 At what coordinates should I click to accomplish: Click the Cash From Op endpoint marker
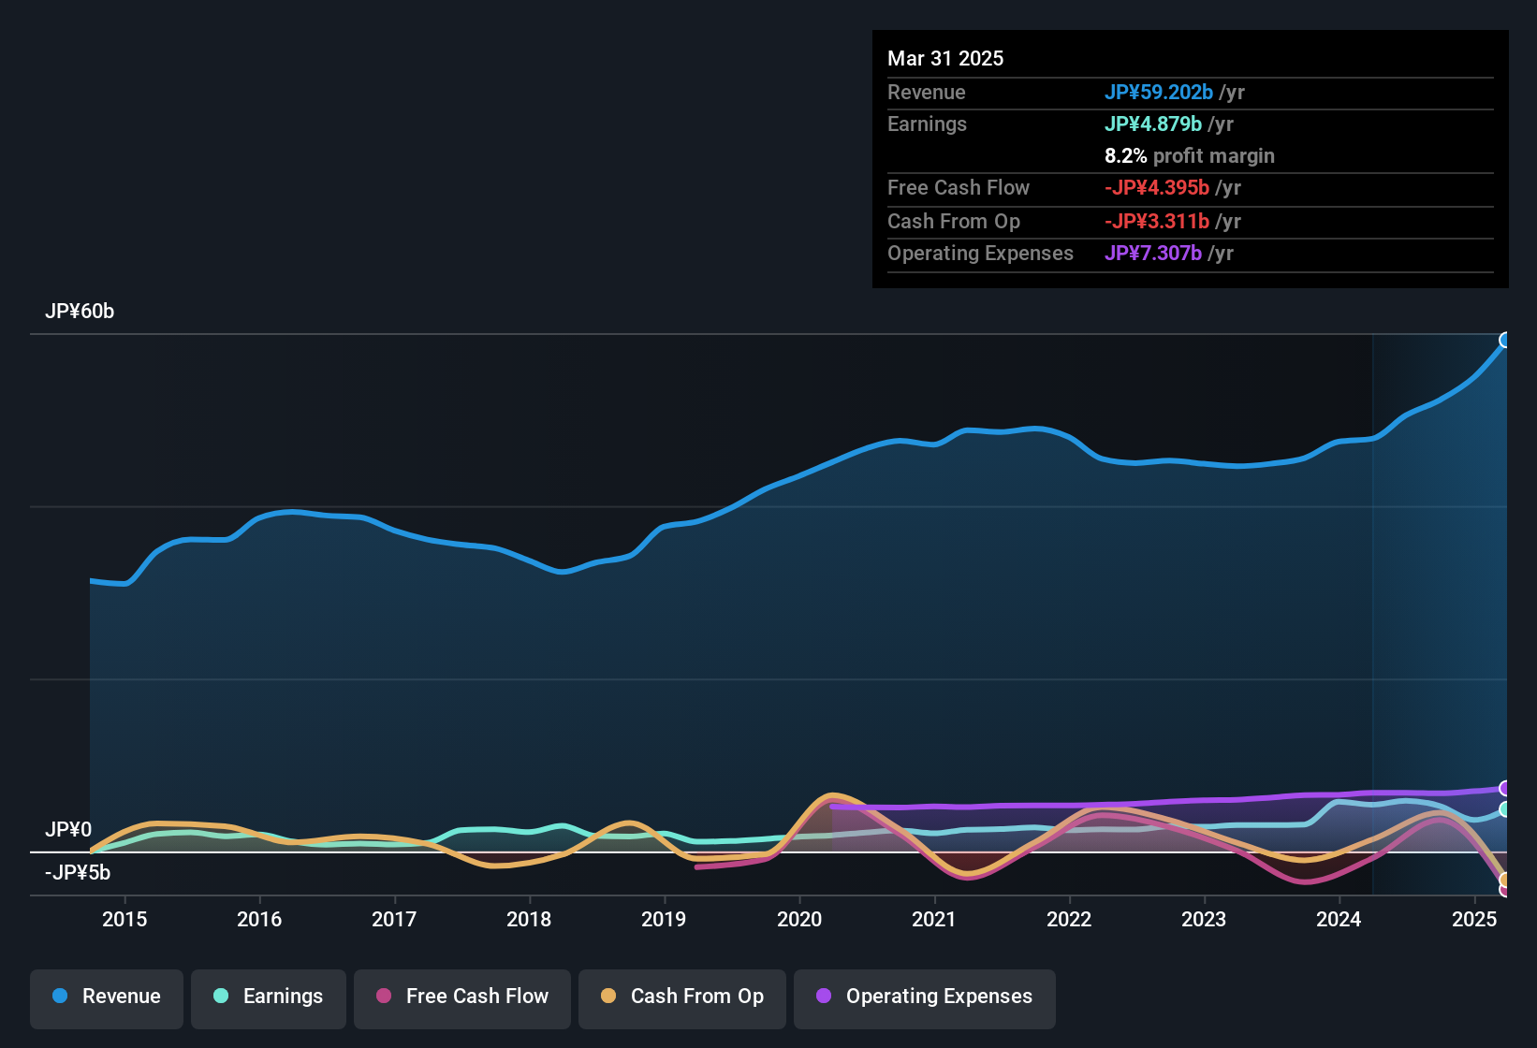tap(1505, 881)
